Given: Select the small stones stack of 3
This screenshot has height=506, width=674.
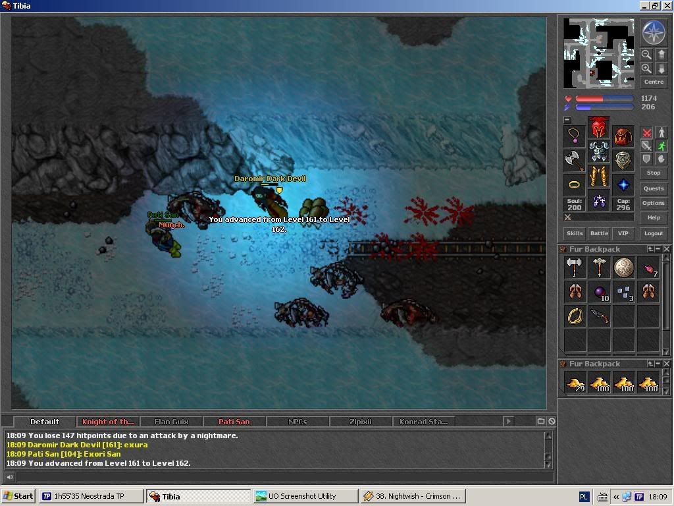Looking at the screenshot, I should click(623, 292).
